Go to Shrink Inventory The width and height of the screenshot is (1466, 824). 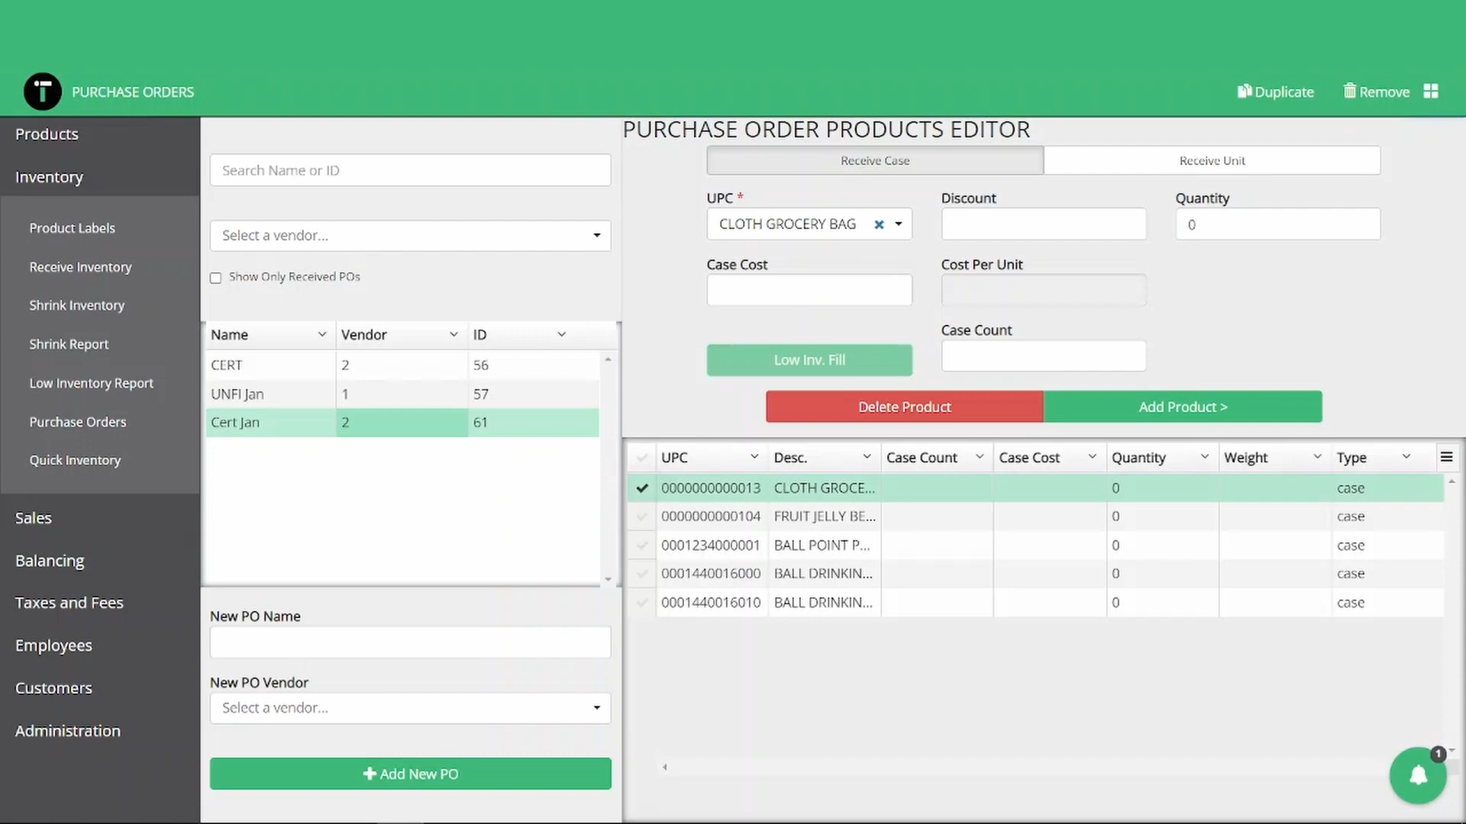coord(76,305)
